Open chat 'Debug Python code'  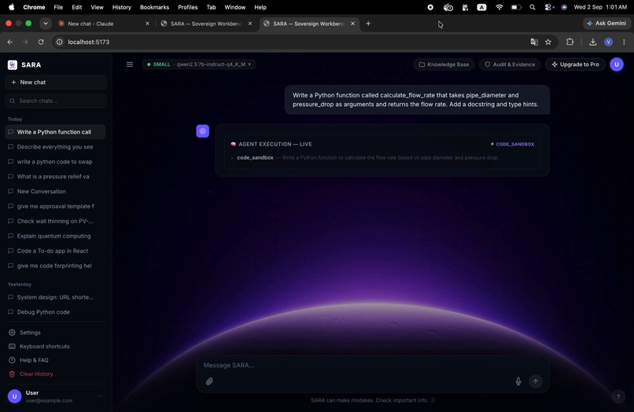(x=55, y=312)
